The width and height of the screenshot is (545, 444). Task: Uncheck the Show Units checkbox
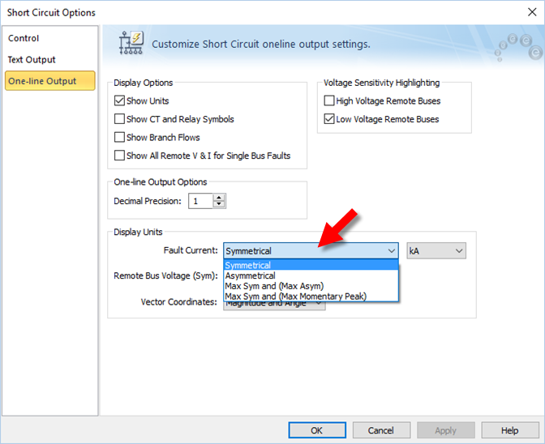click(120, 101)
